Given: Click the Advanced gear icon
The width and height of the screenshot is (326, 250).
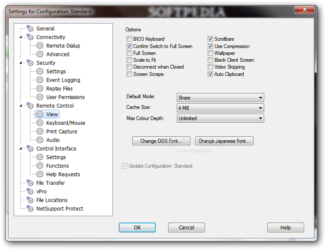Looking at the screenshot, I should (x=40, y=54).
